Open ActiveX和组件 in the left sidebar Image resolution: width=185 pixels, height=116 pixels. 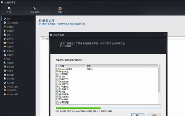click(x=11, y=23)
